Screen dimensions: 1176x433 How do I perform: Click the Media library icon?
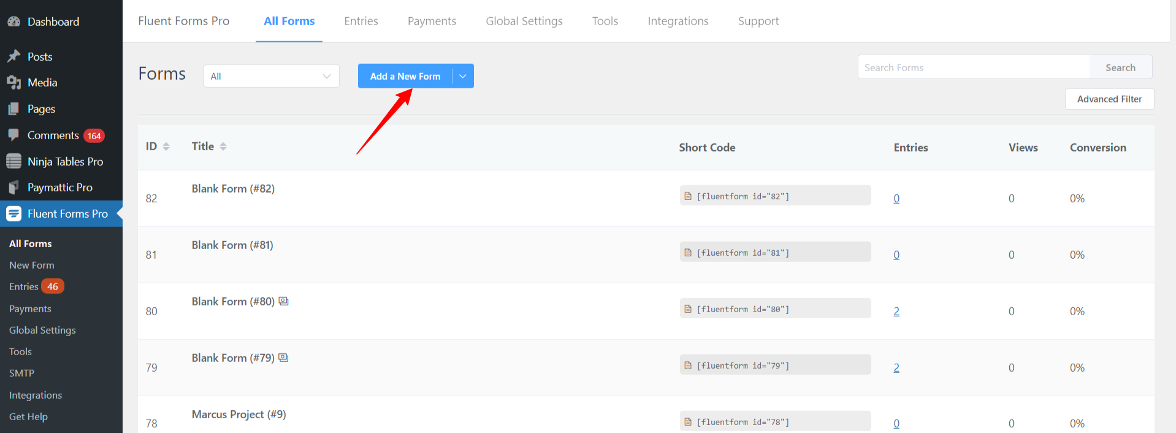point(14,82)
